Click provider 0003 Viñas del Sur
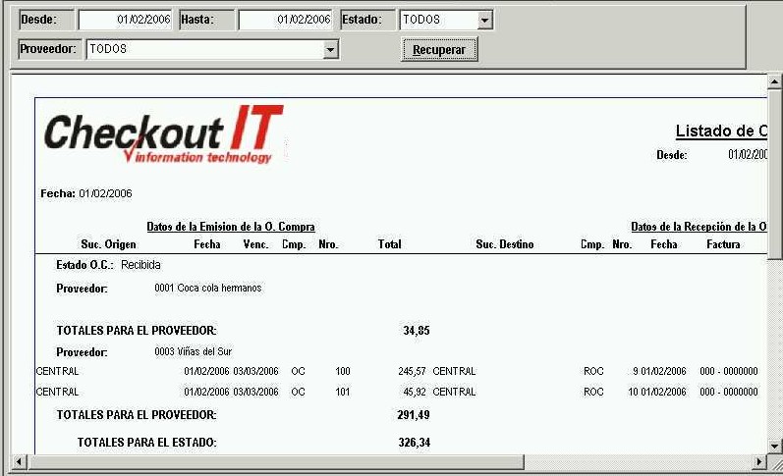Image resolution: width=783 pixels, height=476 pixels. coord(193,351)
